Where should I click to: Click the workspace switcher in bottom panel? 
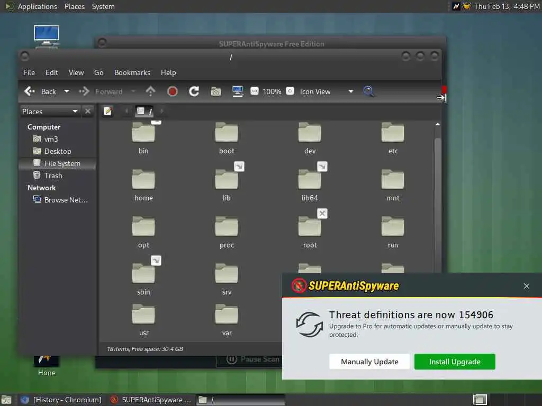click(480, 400)
